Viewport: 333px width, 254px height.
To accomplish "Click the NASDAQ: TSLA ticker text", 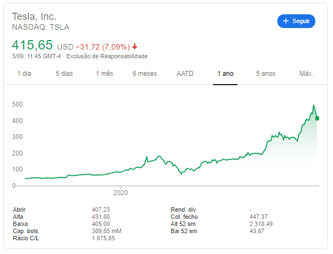I will pos(41,26).
